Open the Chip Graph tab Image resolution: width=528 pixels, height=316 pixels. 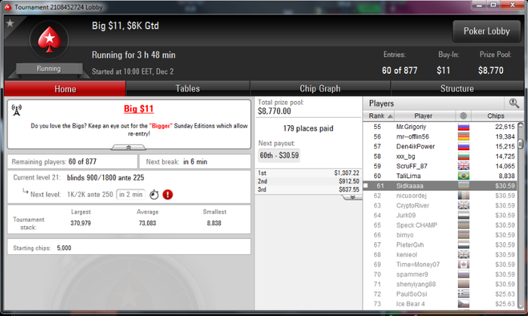(x=320, y=88)
